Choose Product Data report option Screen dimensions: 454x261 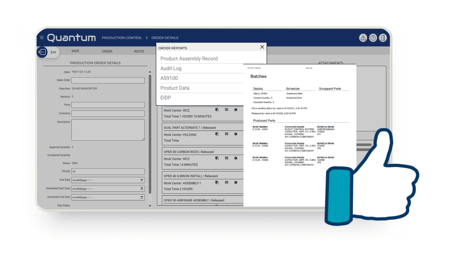(x=175, y=88)
